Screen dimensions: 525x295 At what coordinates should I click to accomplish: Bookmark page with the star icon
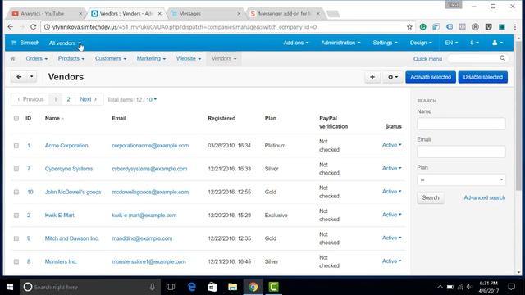pos(409,27)
